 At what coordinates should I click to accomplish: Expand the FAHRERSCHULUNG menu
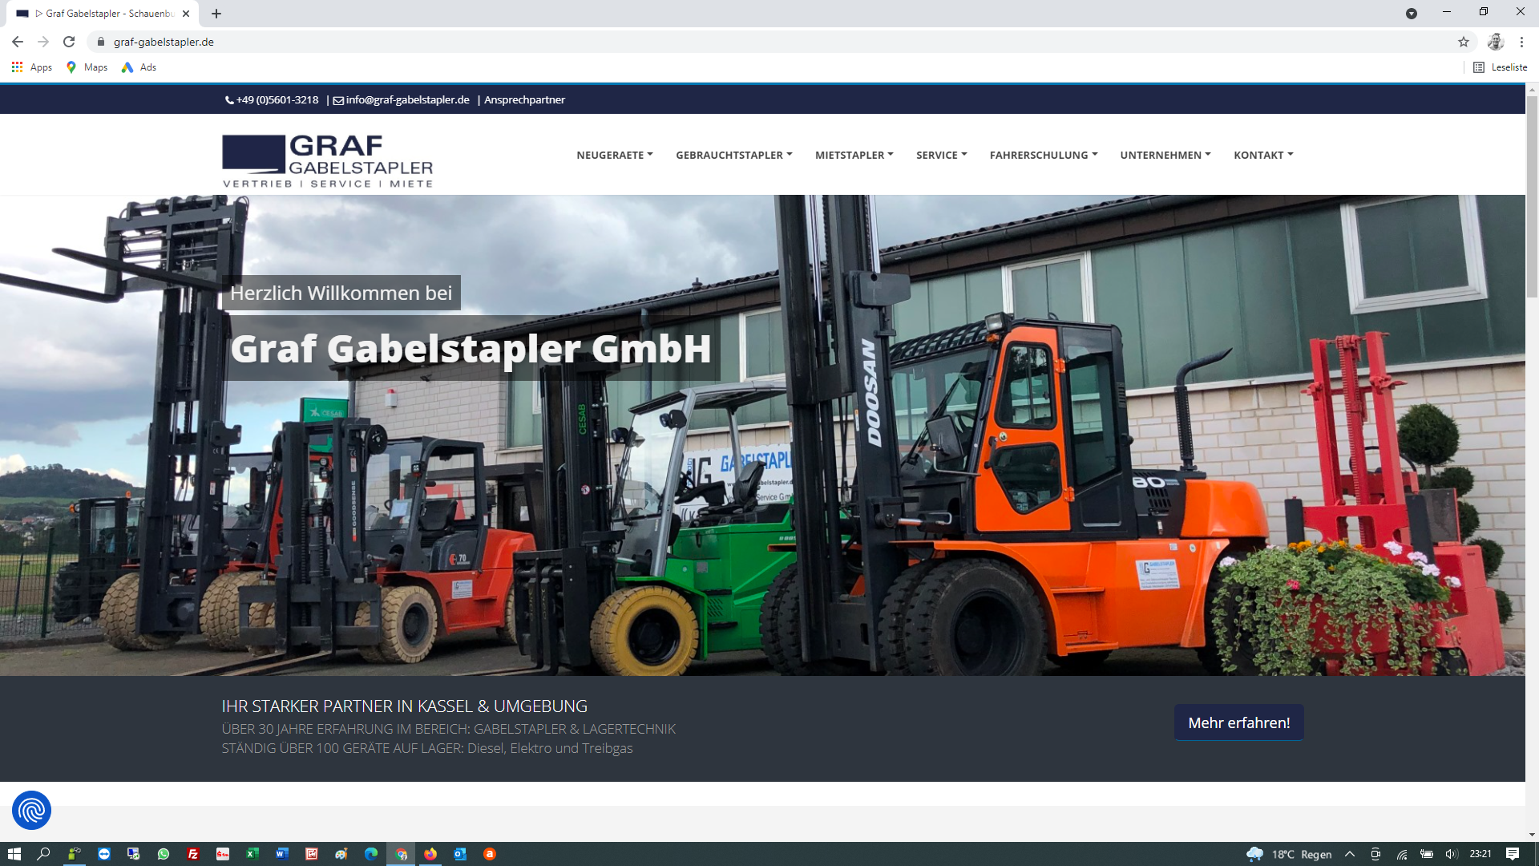[1044, 155]
